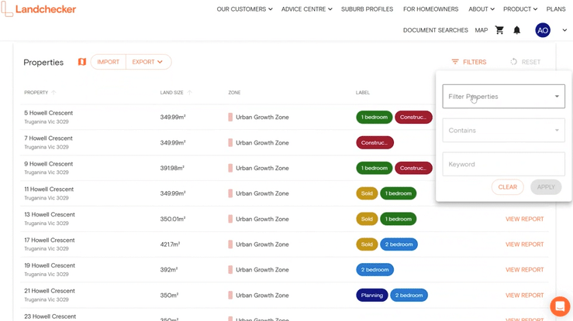The width and height of the screenshot is (573, 321).
Task: Open 5 Howell Crescent property
Action: [x=48, y=113]
